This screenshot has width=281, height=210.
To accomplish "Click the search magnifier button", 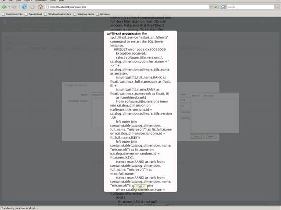I will tap(277, 7).
